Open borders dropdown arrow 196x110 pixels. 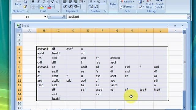[37, 7]
